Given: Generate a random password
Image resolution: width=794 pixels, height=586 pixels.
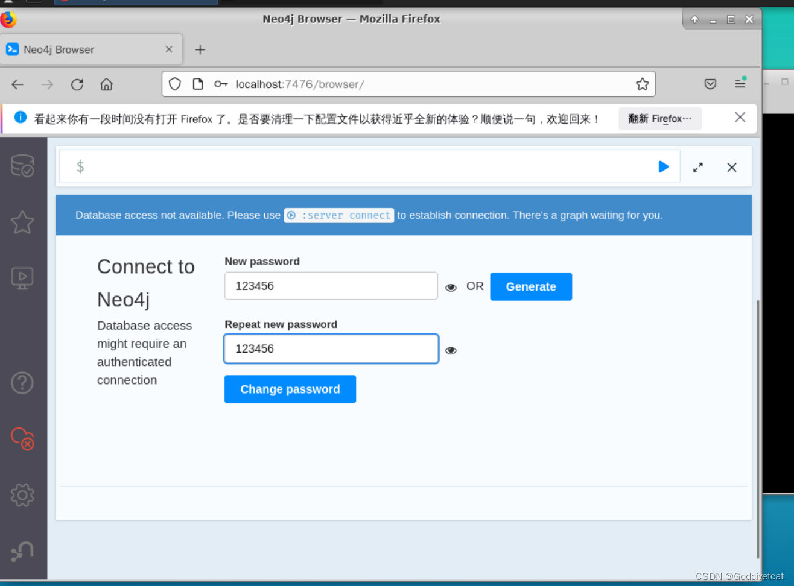Looking at the screenshot, I should [530, 286].
